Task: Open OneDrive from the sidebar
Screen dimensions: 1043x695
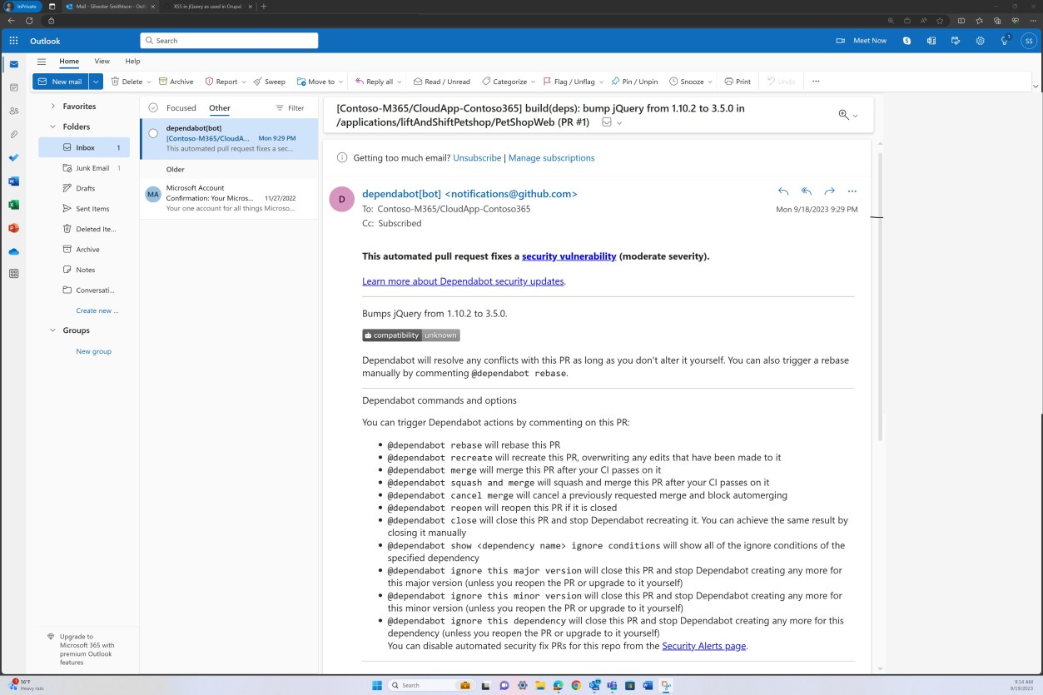Action: [x=13, y=251]
